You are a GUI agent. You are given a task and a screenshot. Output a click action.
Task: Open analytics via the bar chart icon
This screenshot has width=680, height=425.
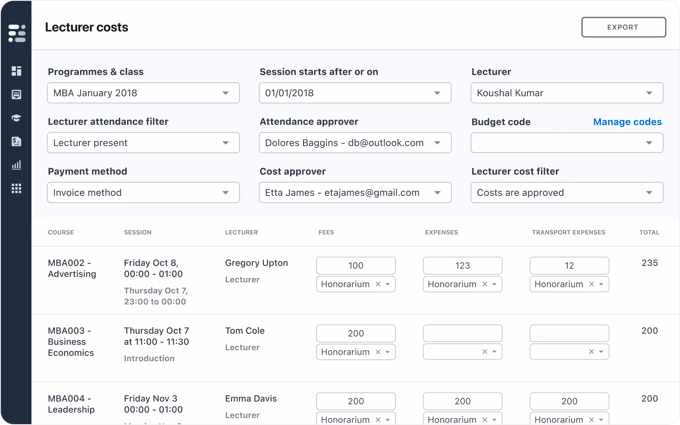point(16,165)
